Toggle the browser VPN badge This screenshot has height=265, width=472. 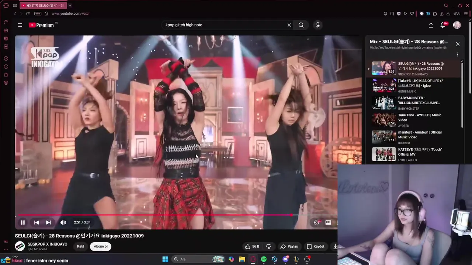click(38, 14)
